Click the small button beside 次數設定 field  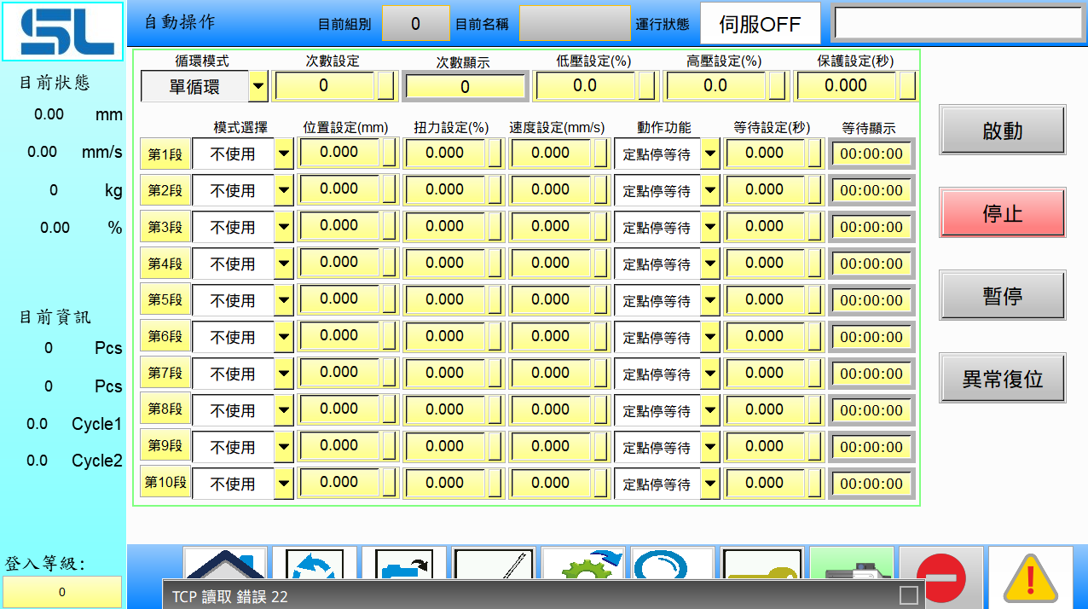386,85
